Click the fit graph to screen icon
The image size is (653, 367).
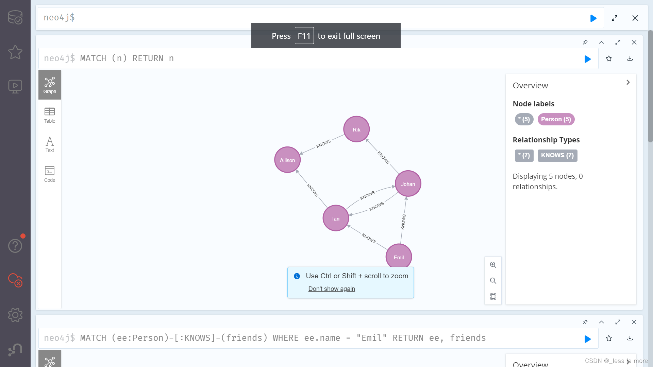click(492, 296)
